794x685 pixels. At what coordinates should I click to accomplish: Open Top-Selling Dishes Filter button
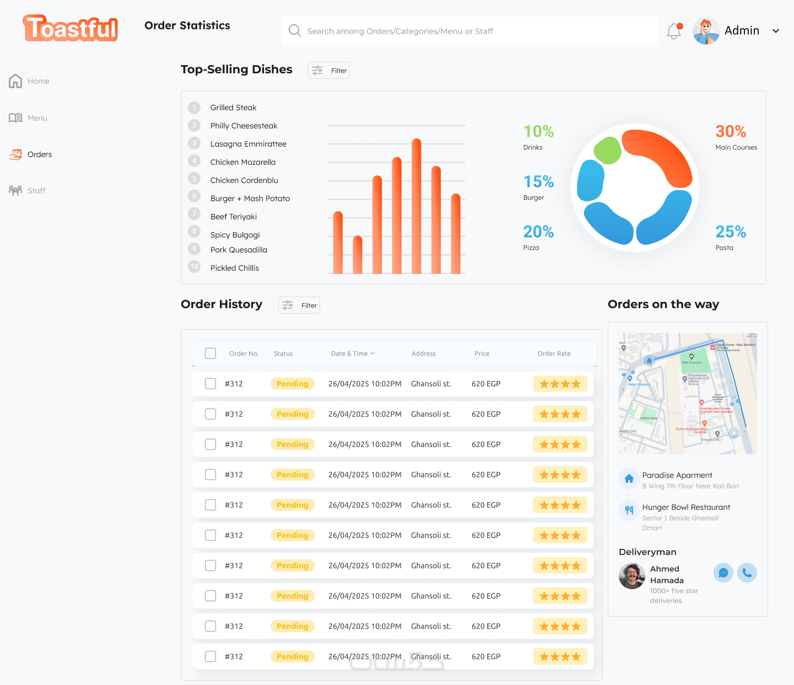[329, 71]
